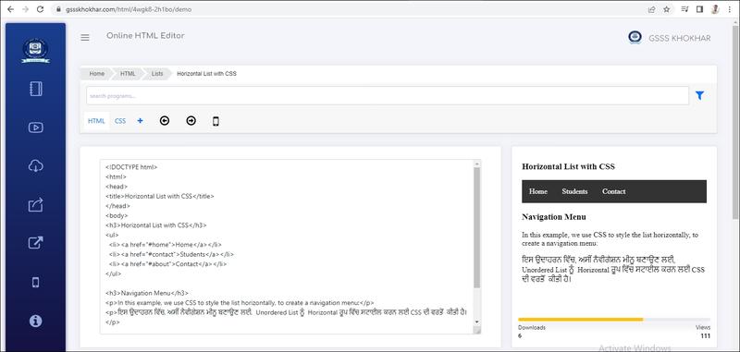The height and width of the screenshot is (352, 740).
Task: Click the code editor scroll down arrow
Action: (476, 322)
